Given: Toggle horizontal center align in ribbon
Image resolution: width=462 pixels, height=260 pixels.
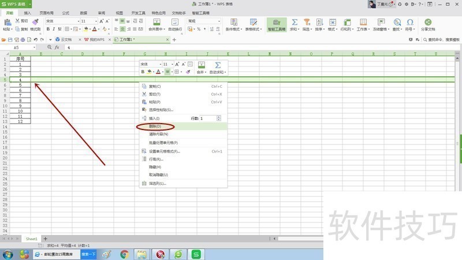Looking at the screenshot, I should (x=122, y=29).
